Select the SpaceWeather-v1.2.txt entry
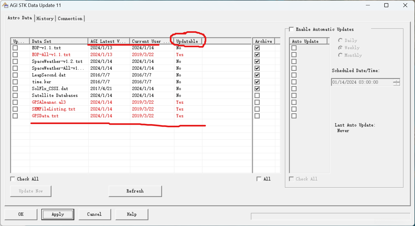The height and width of the screenshot is (226, 415). (57, 61)
